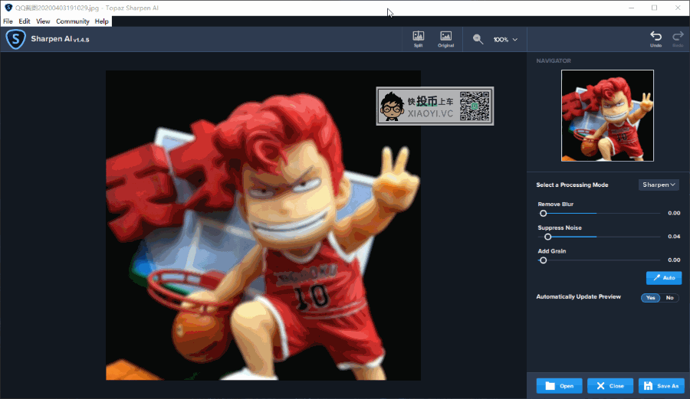Viewport: 690px width, 399px height.
Task: Click the Add Grain value 0.00
Action: tap(674, 260)
